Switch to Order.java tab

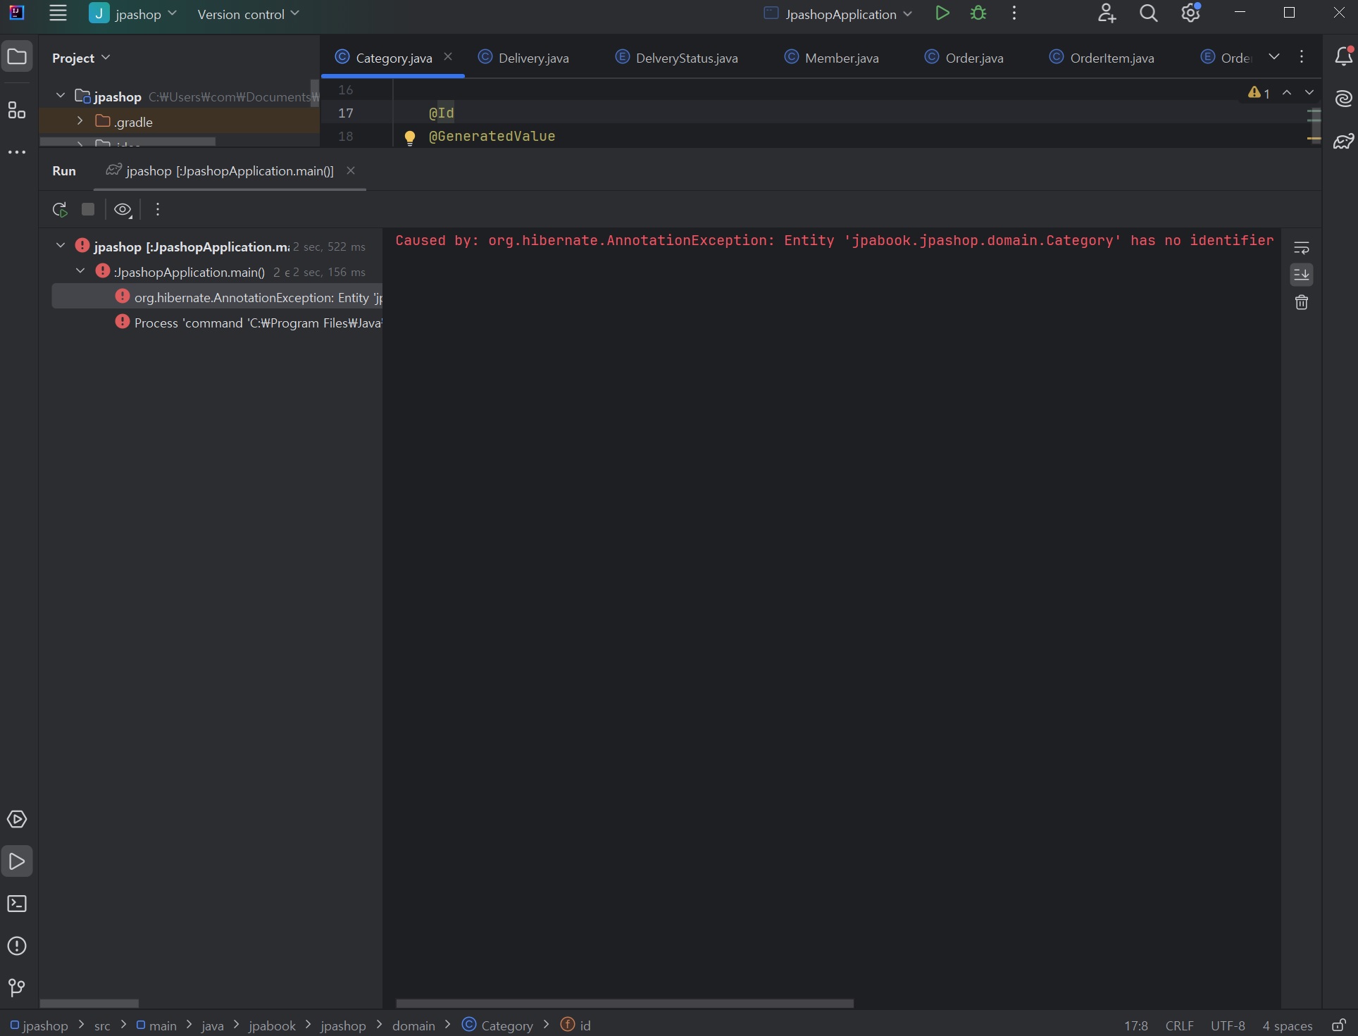click(964, 58)
